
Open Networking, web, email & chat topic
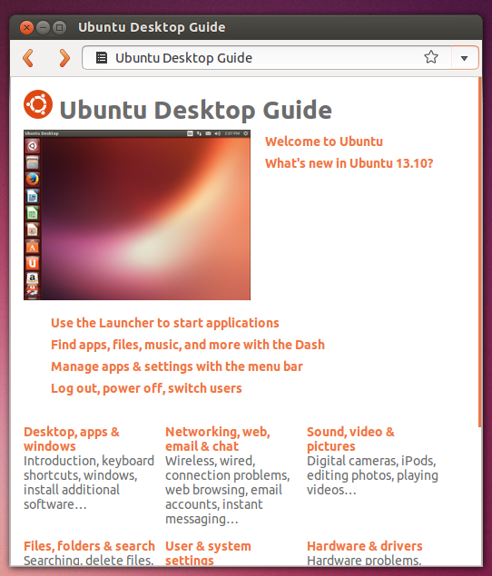[x=218, y=439]
